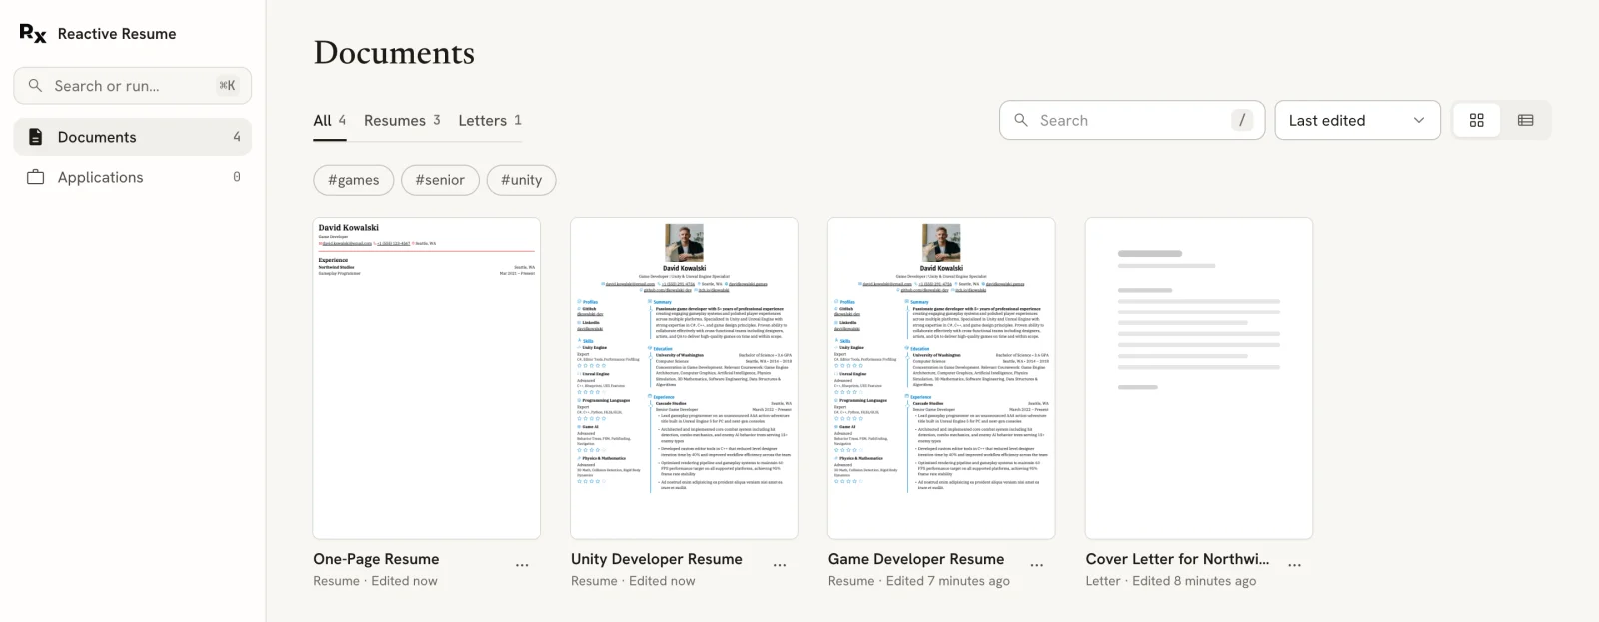Switch to grid view
1599x622 pixels.
1476,120
